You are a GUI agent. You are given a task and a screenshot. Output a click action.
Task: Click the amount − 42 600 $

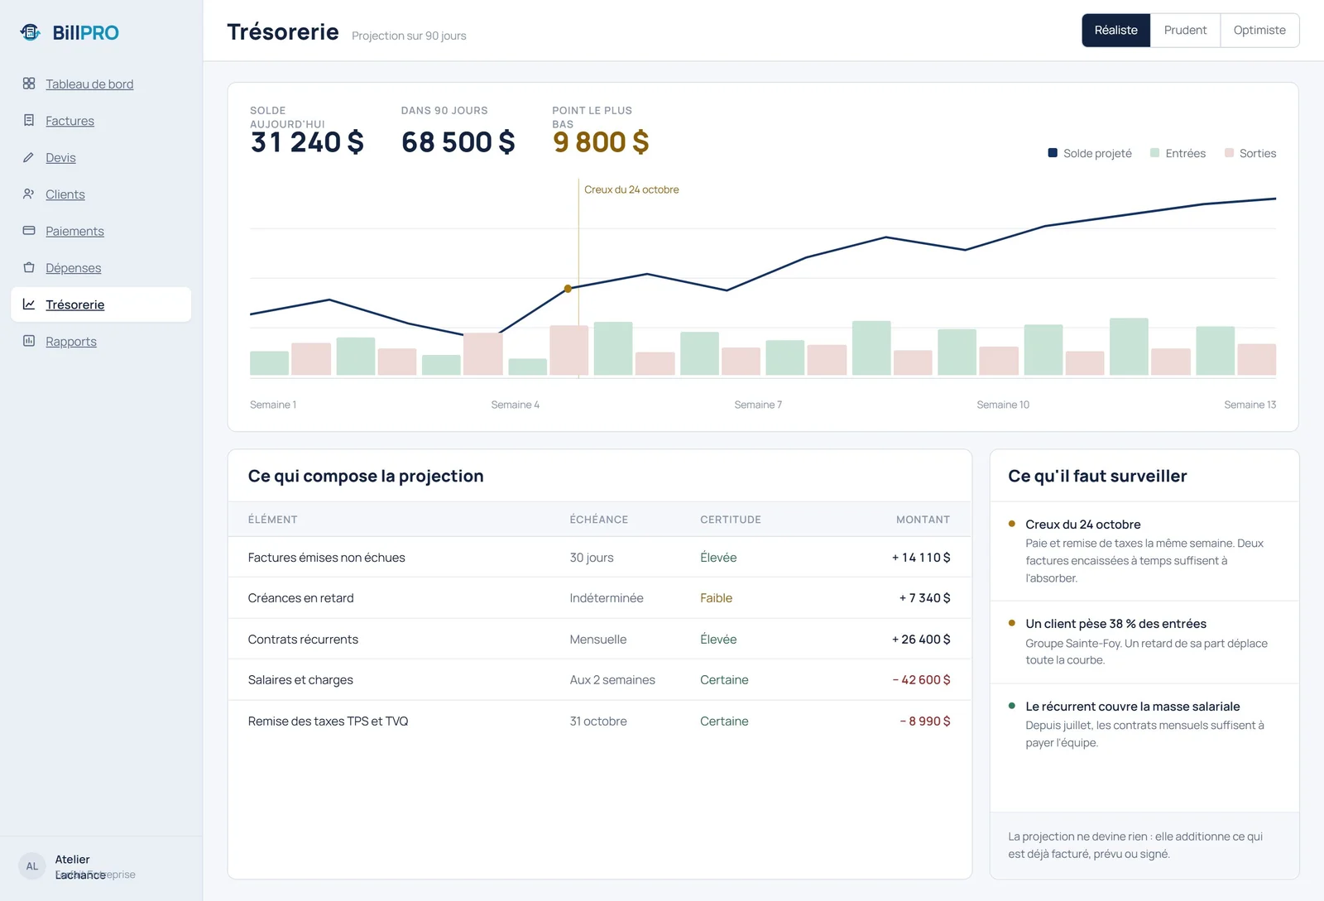(x=921, y=680)
